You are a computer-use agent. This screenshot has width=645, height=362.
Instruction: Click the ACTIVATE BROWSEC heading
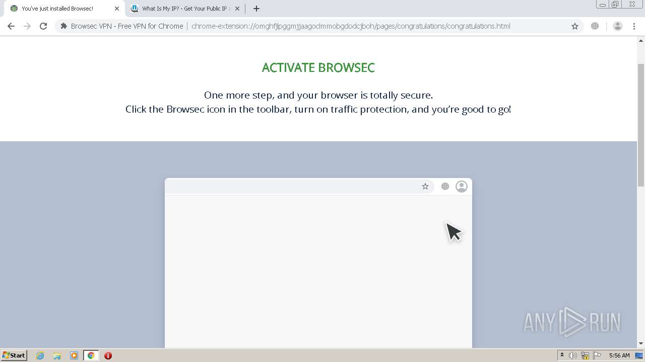[x=318, y=68]
